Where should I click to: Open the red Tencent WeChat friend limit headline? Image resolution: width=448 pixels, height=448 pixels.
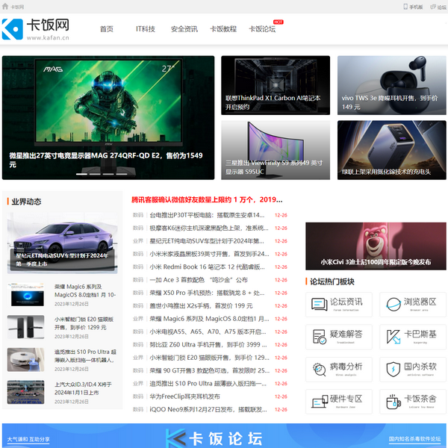207,199
